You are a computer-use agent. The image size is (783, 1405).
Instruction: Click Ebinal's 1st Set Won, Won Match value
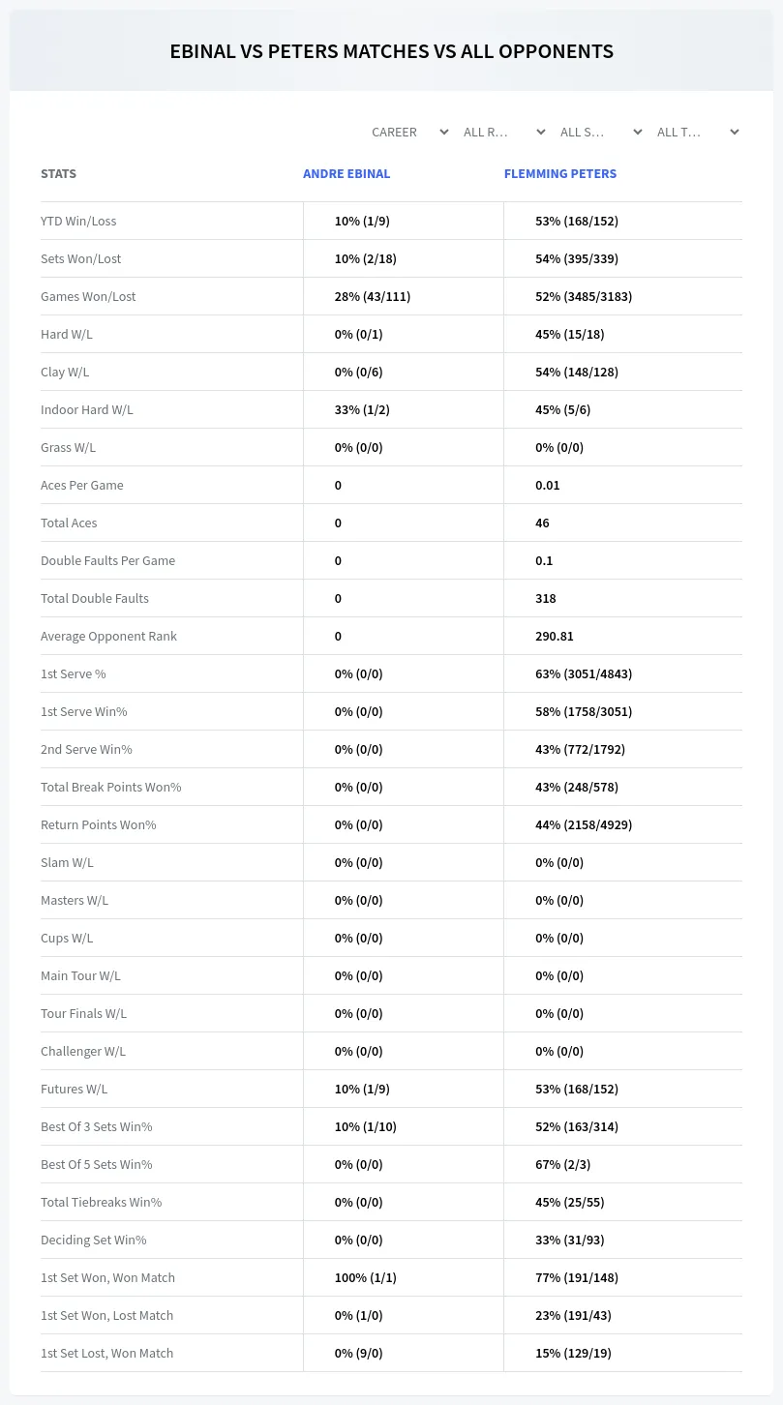[x=366, y=1277]
